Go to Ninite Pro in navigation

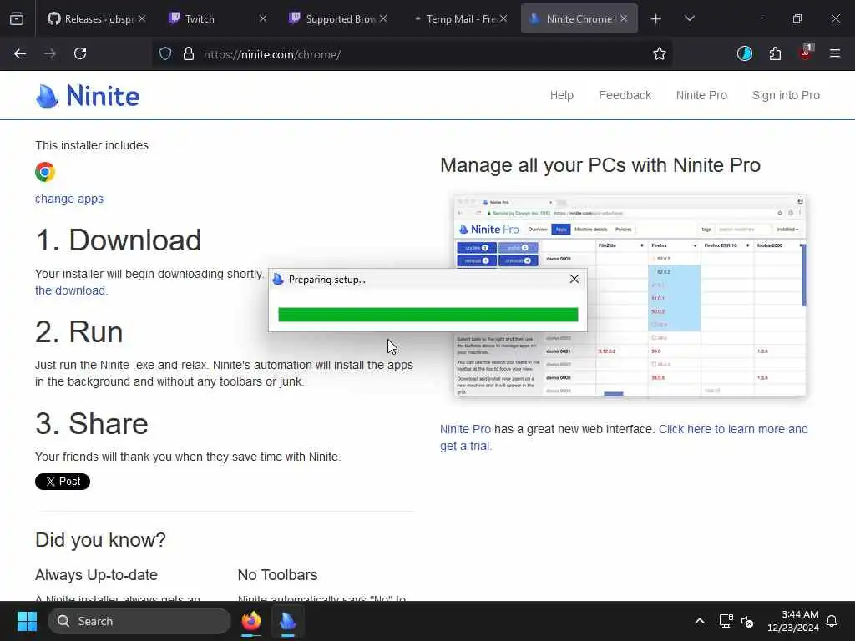tap(701, 95)
